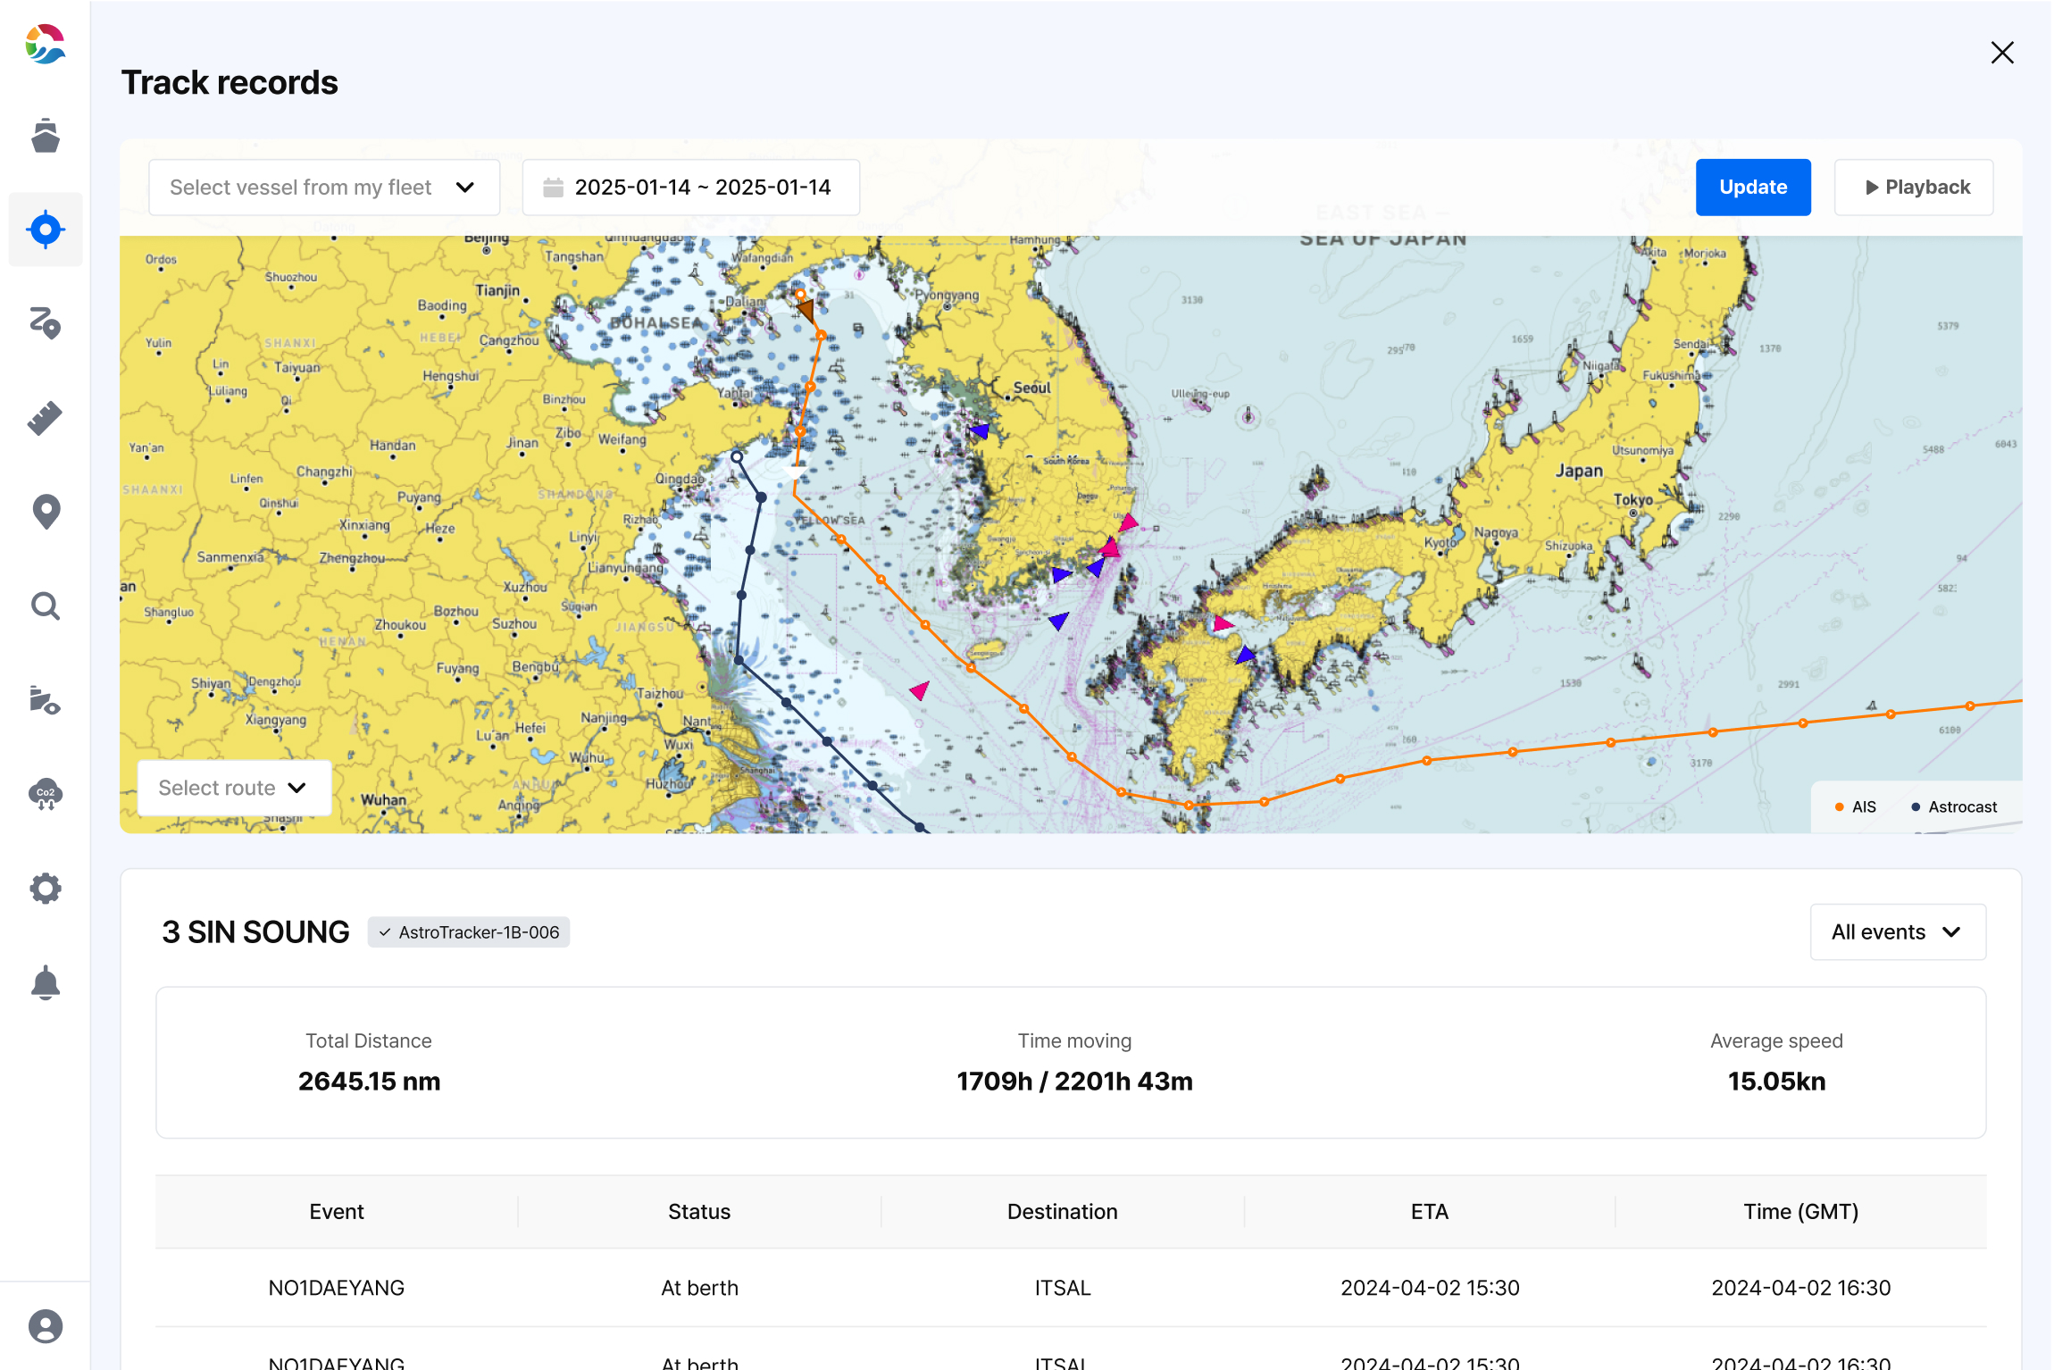Open the vessel fleet icon in sidebar

pos(45,136)
